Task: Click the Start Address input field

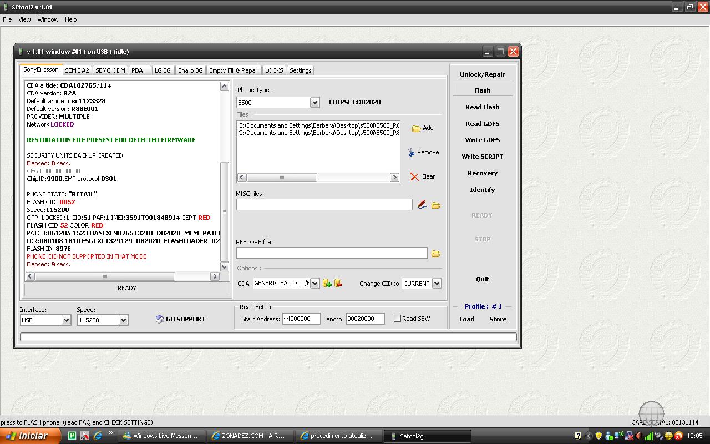Action: click(301, 319)
